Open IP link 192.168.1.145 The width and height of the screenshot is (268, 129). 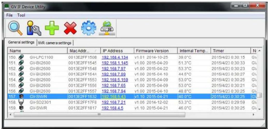point(115,63)
